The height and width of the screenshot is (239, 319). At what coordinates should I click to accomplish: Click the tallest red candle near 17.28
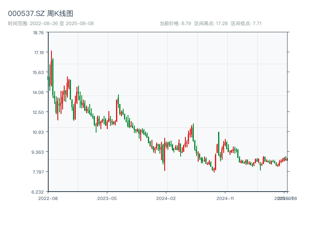click(51, 68)
